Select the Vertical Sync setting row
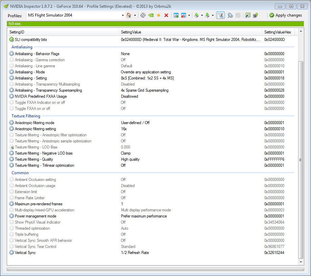This screenshot has width=311, height=276. coord(25,253)
